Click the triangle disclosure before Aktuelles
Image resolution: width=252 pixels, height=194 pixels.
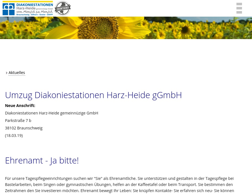coord(7,73)
